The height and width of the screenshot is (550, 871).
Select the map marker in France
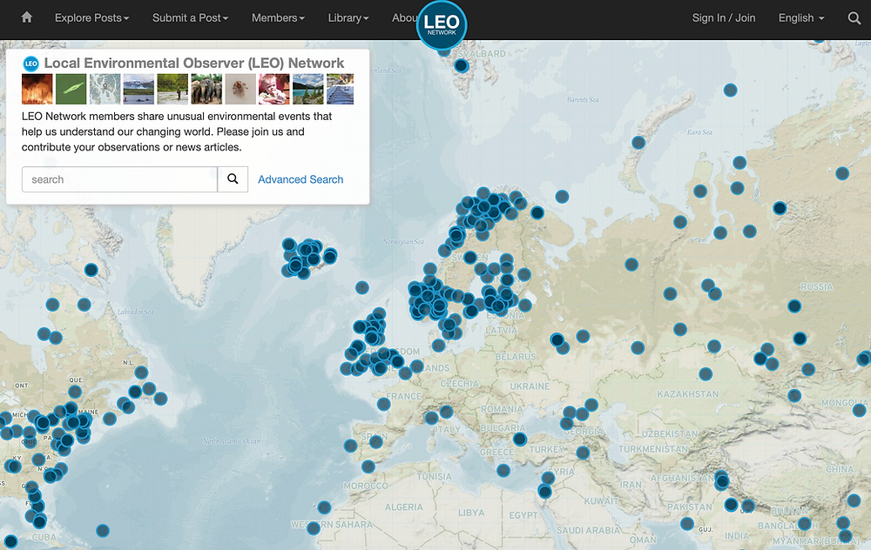[384, 404]
